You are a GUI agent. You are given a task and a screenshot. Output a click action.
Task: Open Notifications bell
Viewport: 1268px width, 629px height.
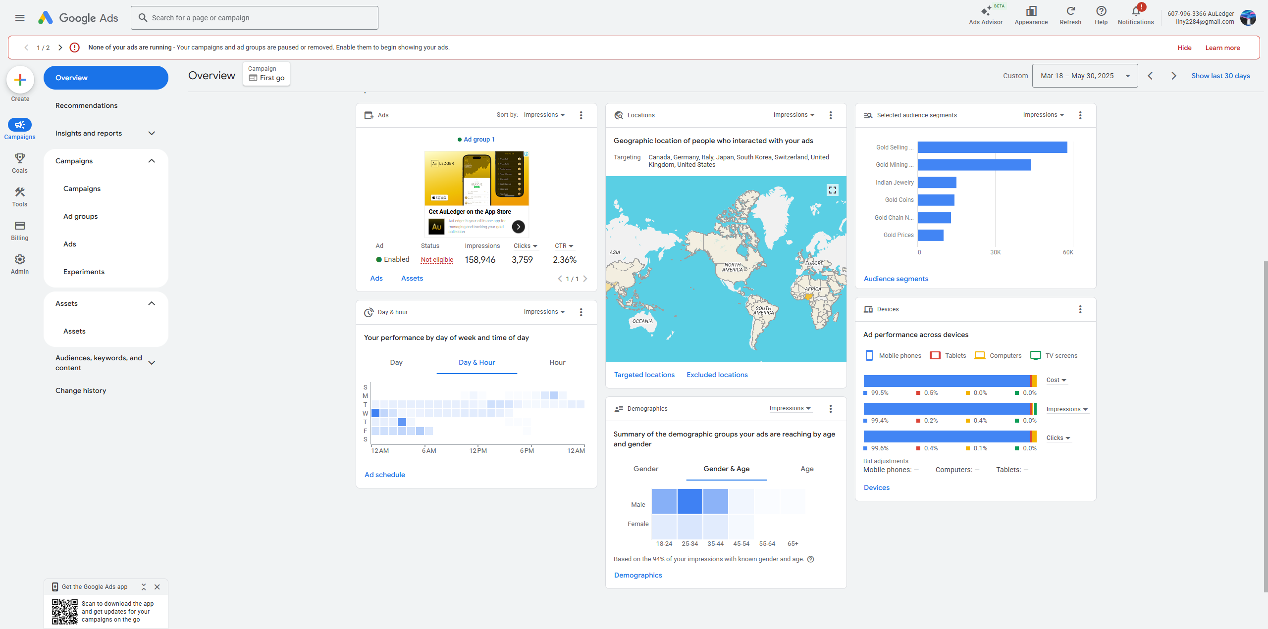pyautogui.click(x=1136, y=15)
